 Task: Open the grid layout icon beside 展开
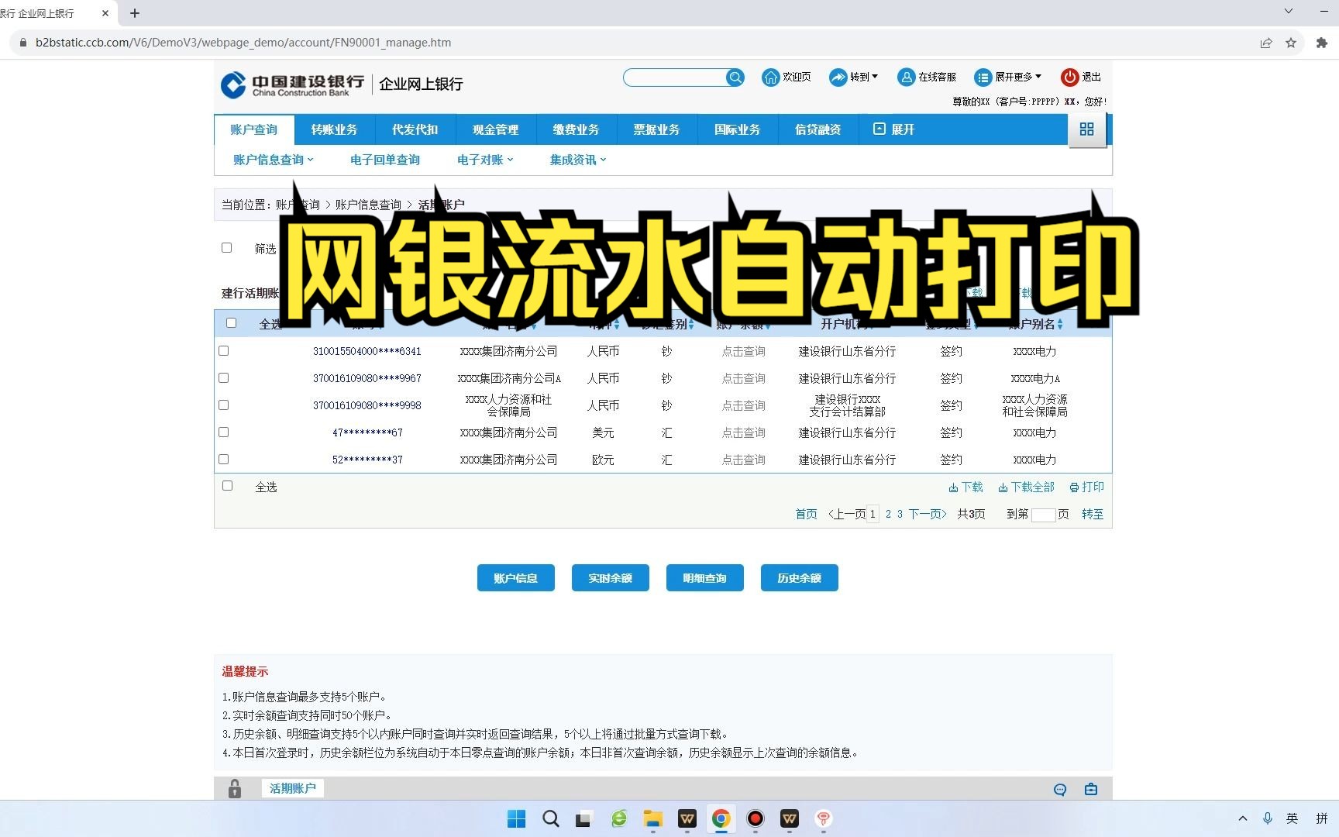pyautogui.click(x=1087, y=129)
